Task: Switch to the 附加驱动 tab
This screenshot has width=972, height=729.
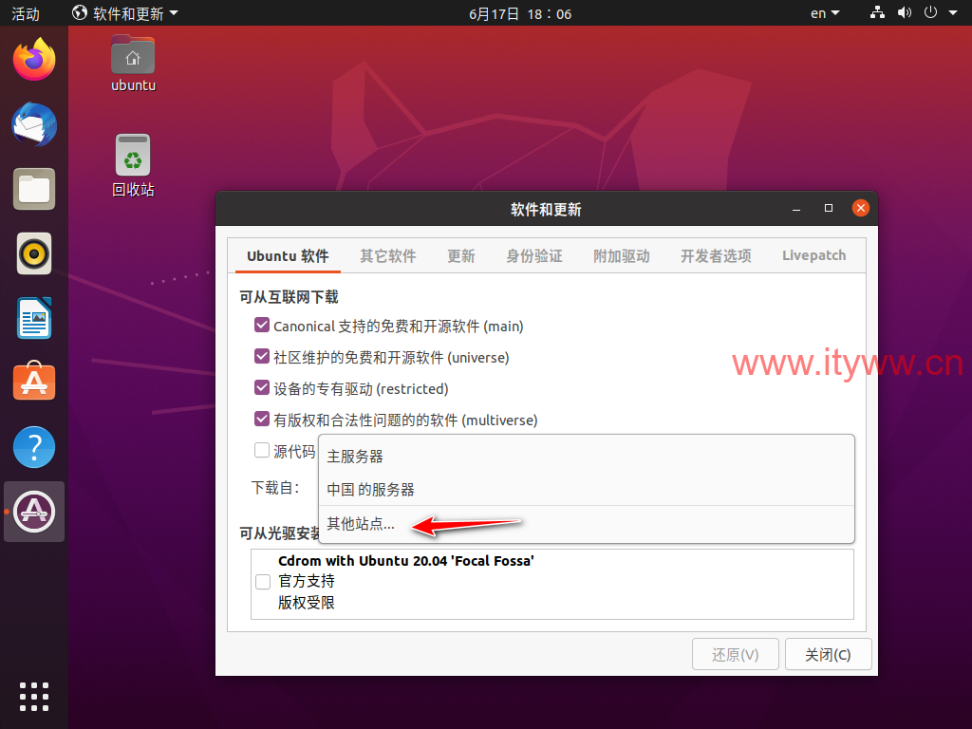Action: tap(621, 255)
